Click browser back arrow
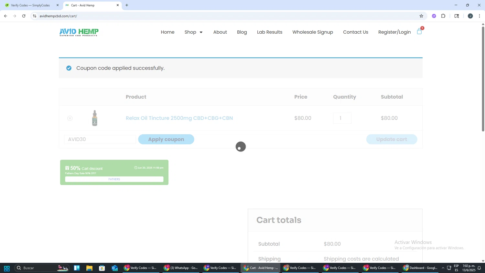This screenshot has height=273, width=485. (x=5, y=16)
